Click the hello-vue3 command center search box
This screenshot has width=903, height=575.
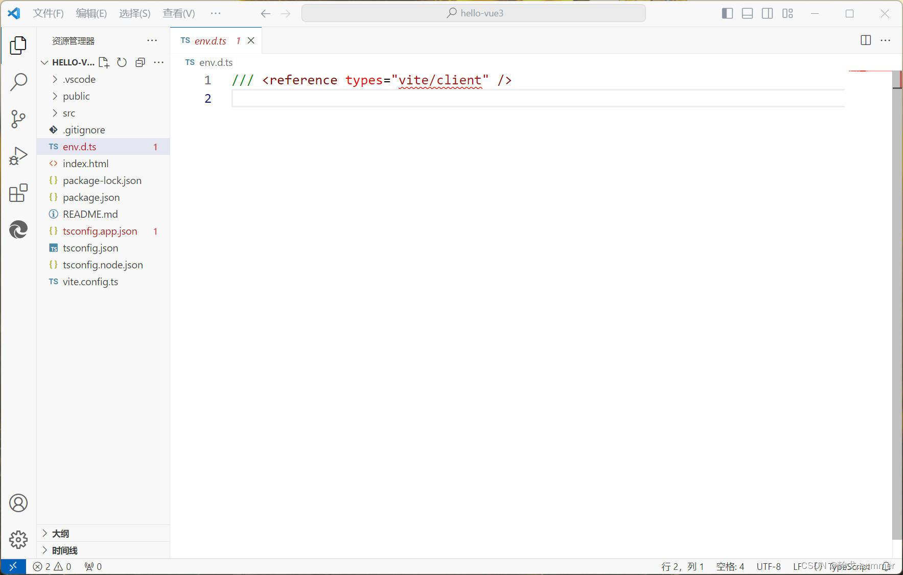tap(474, 13)
